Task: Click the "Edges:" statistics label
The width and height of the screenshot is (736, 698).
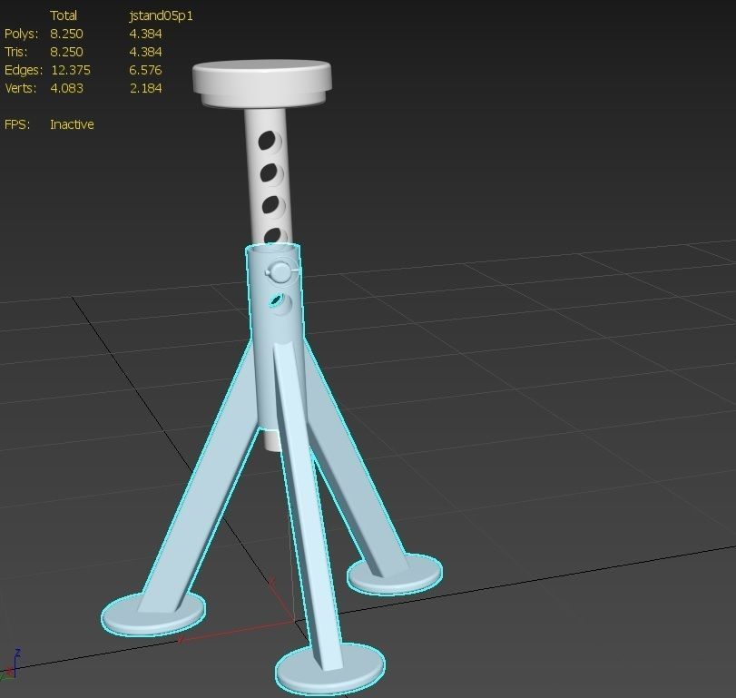Action: [24, 70]
